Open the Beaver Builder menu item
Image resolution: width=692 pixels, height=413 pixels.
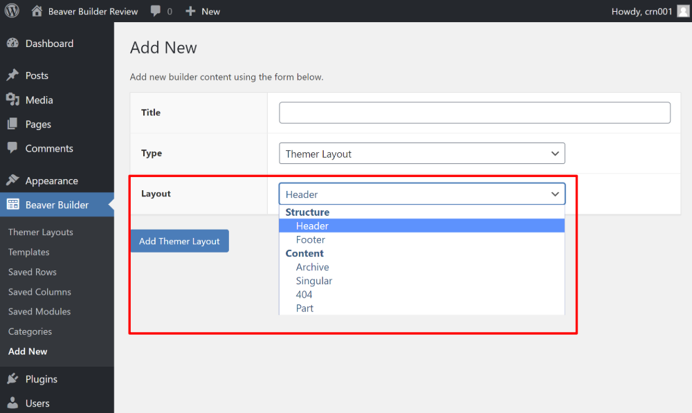click(x=57, y=204)
